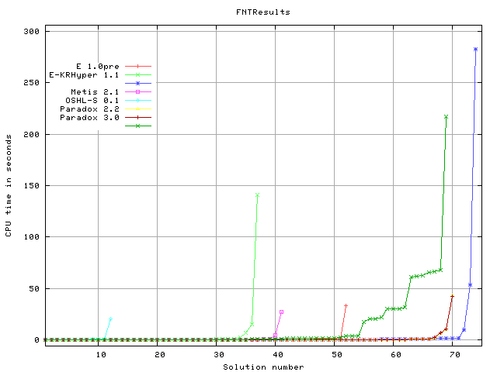Click the light green peak marker near 140 seconds

pyautogui.click(x=257, y=195)
